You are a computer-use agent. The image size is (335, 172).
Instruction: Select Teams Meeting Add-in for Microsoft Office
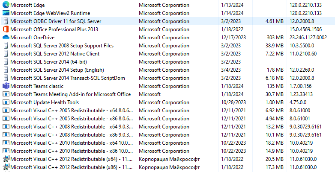coord(71,94)
